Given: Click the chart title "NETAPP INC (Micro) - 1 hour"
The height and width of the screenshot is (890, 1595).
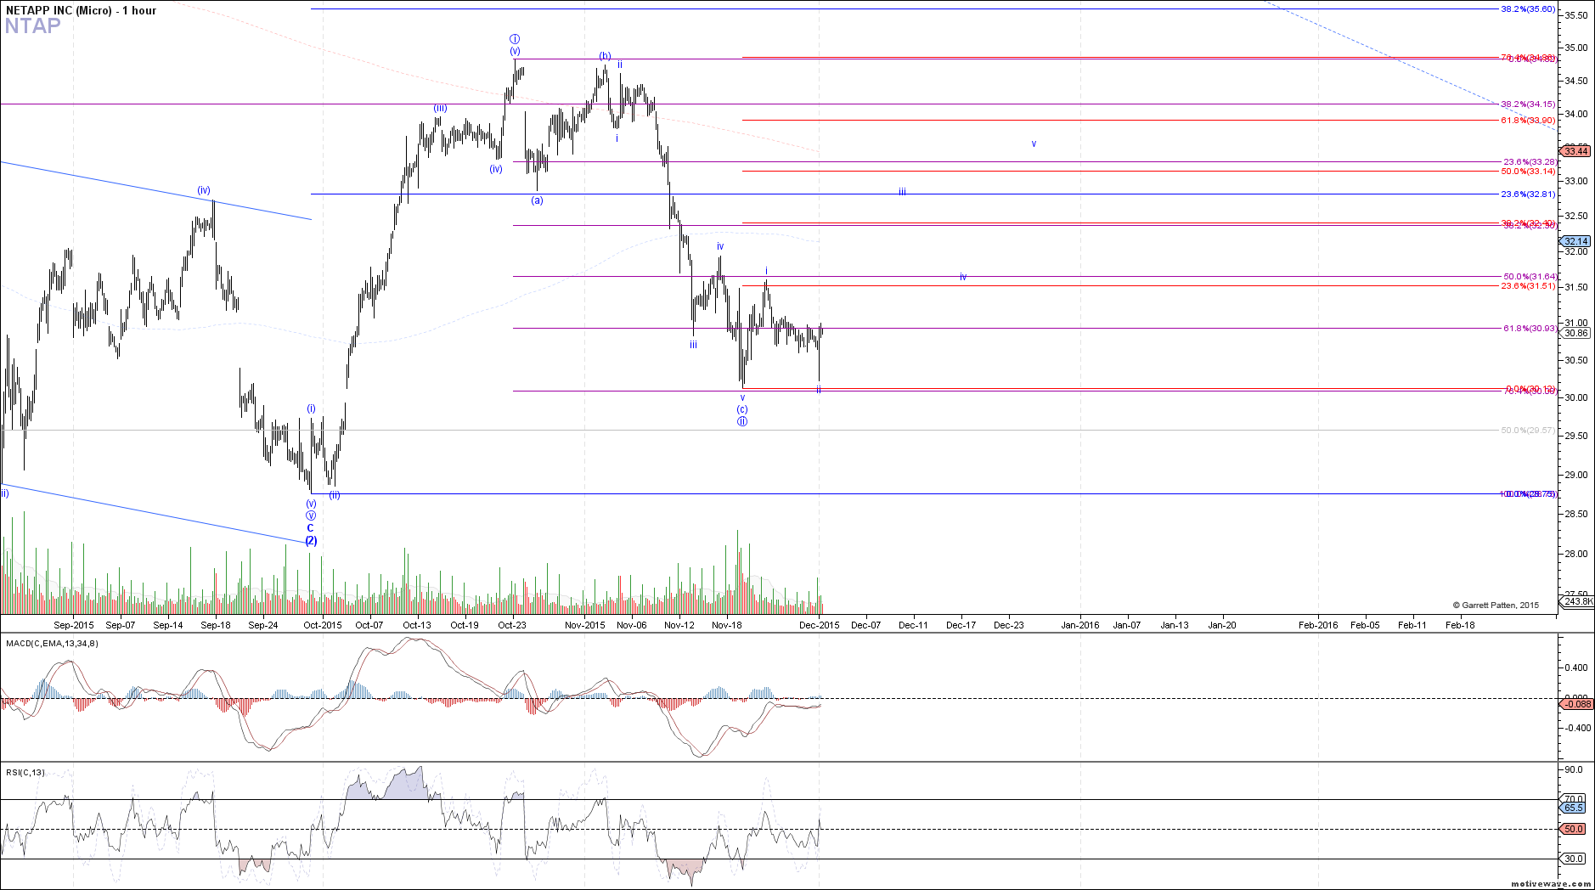Looking at the screenshot, I should 82,10.
